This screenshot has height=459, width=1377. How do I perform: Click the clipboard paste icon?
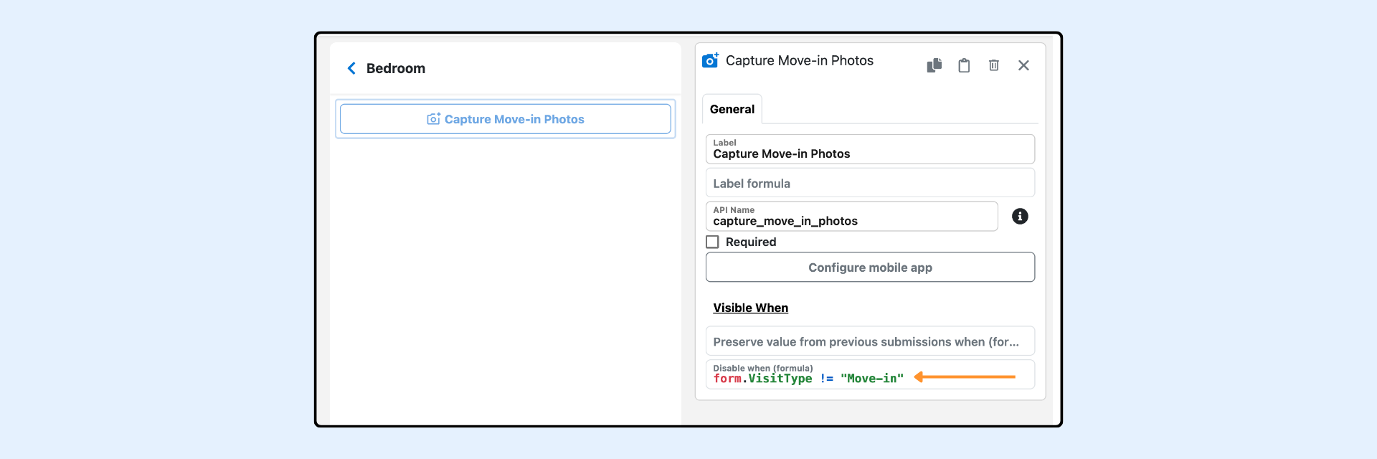pos(964,65)
